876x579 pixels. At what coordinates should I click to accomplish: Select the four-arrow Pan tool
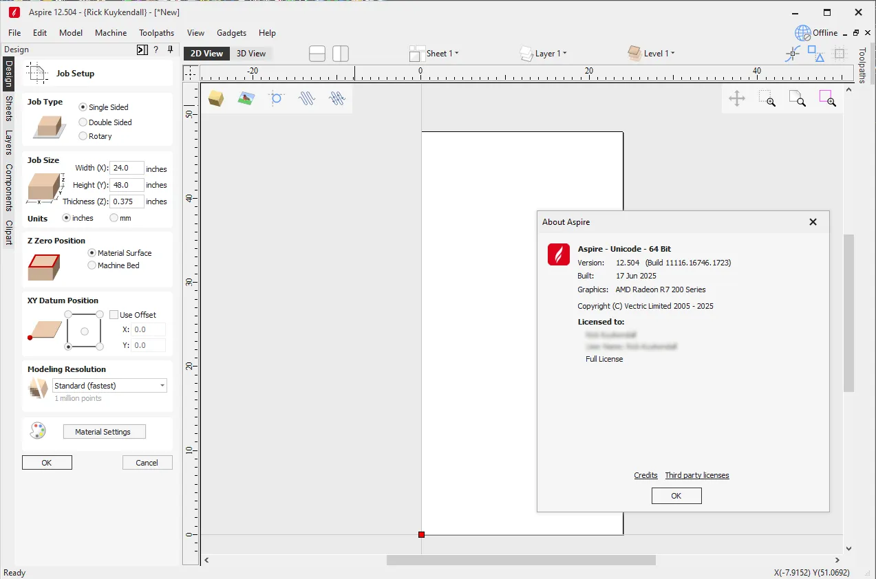tap(737, 99)
